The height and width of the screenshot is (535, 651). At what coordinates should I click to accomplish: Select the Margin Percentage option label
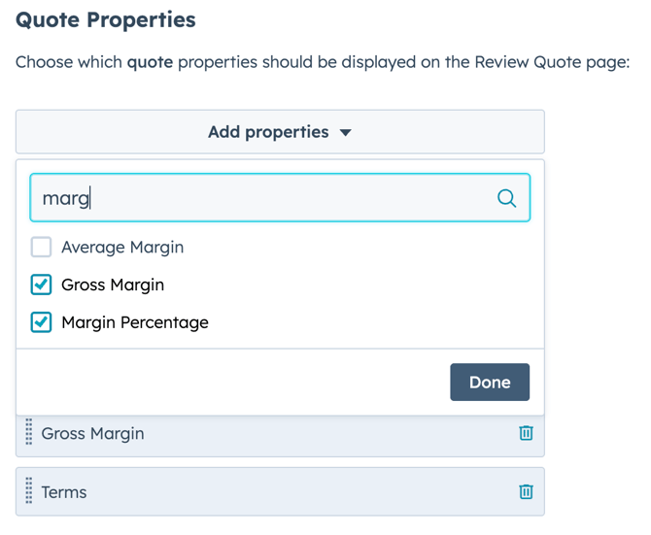135,322
